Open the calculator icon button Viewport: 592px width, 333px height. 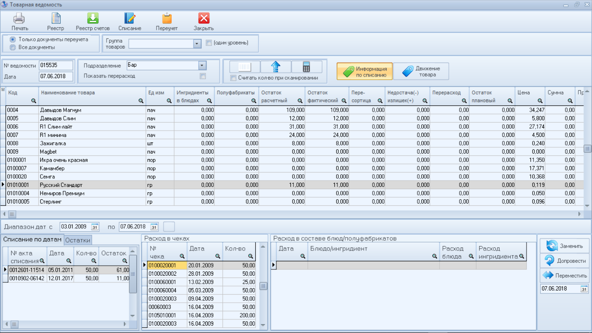click(x=306, y=67)
